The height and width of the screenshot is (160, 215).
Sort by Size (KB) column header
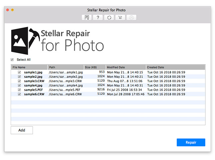click(95, 67)
